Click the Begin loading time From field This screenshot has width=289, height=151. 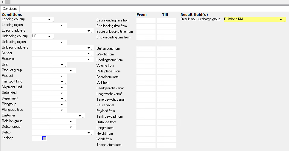click(x=146, y=21)
